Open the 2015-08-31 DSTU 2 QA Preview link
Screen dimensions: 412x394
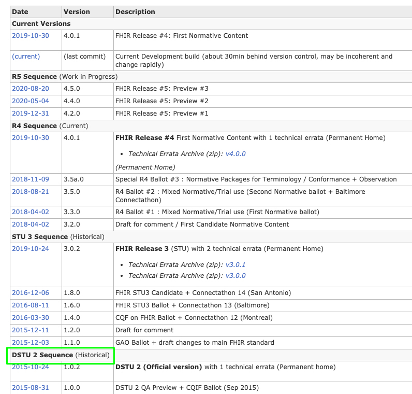tap(31, 388)
